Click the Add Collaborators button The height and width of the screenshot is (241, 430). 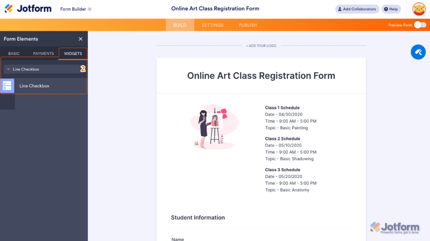[x=357, y=9]
